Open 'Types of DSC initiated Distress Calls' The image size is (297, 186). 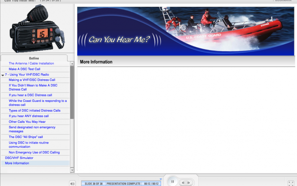(x=35, y=110)
